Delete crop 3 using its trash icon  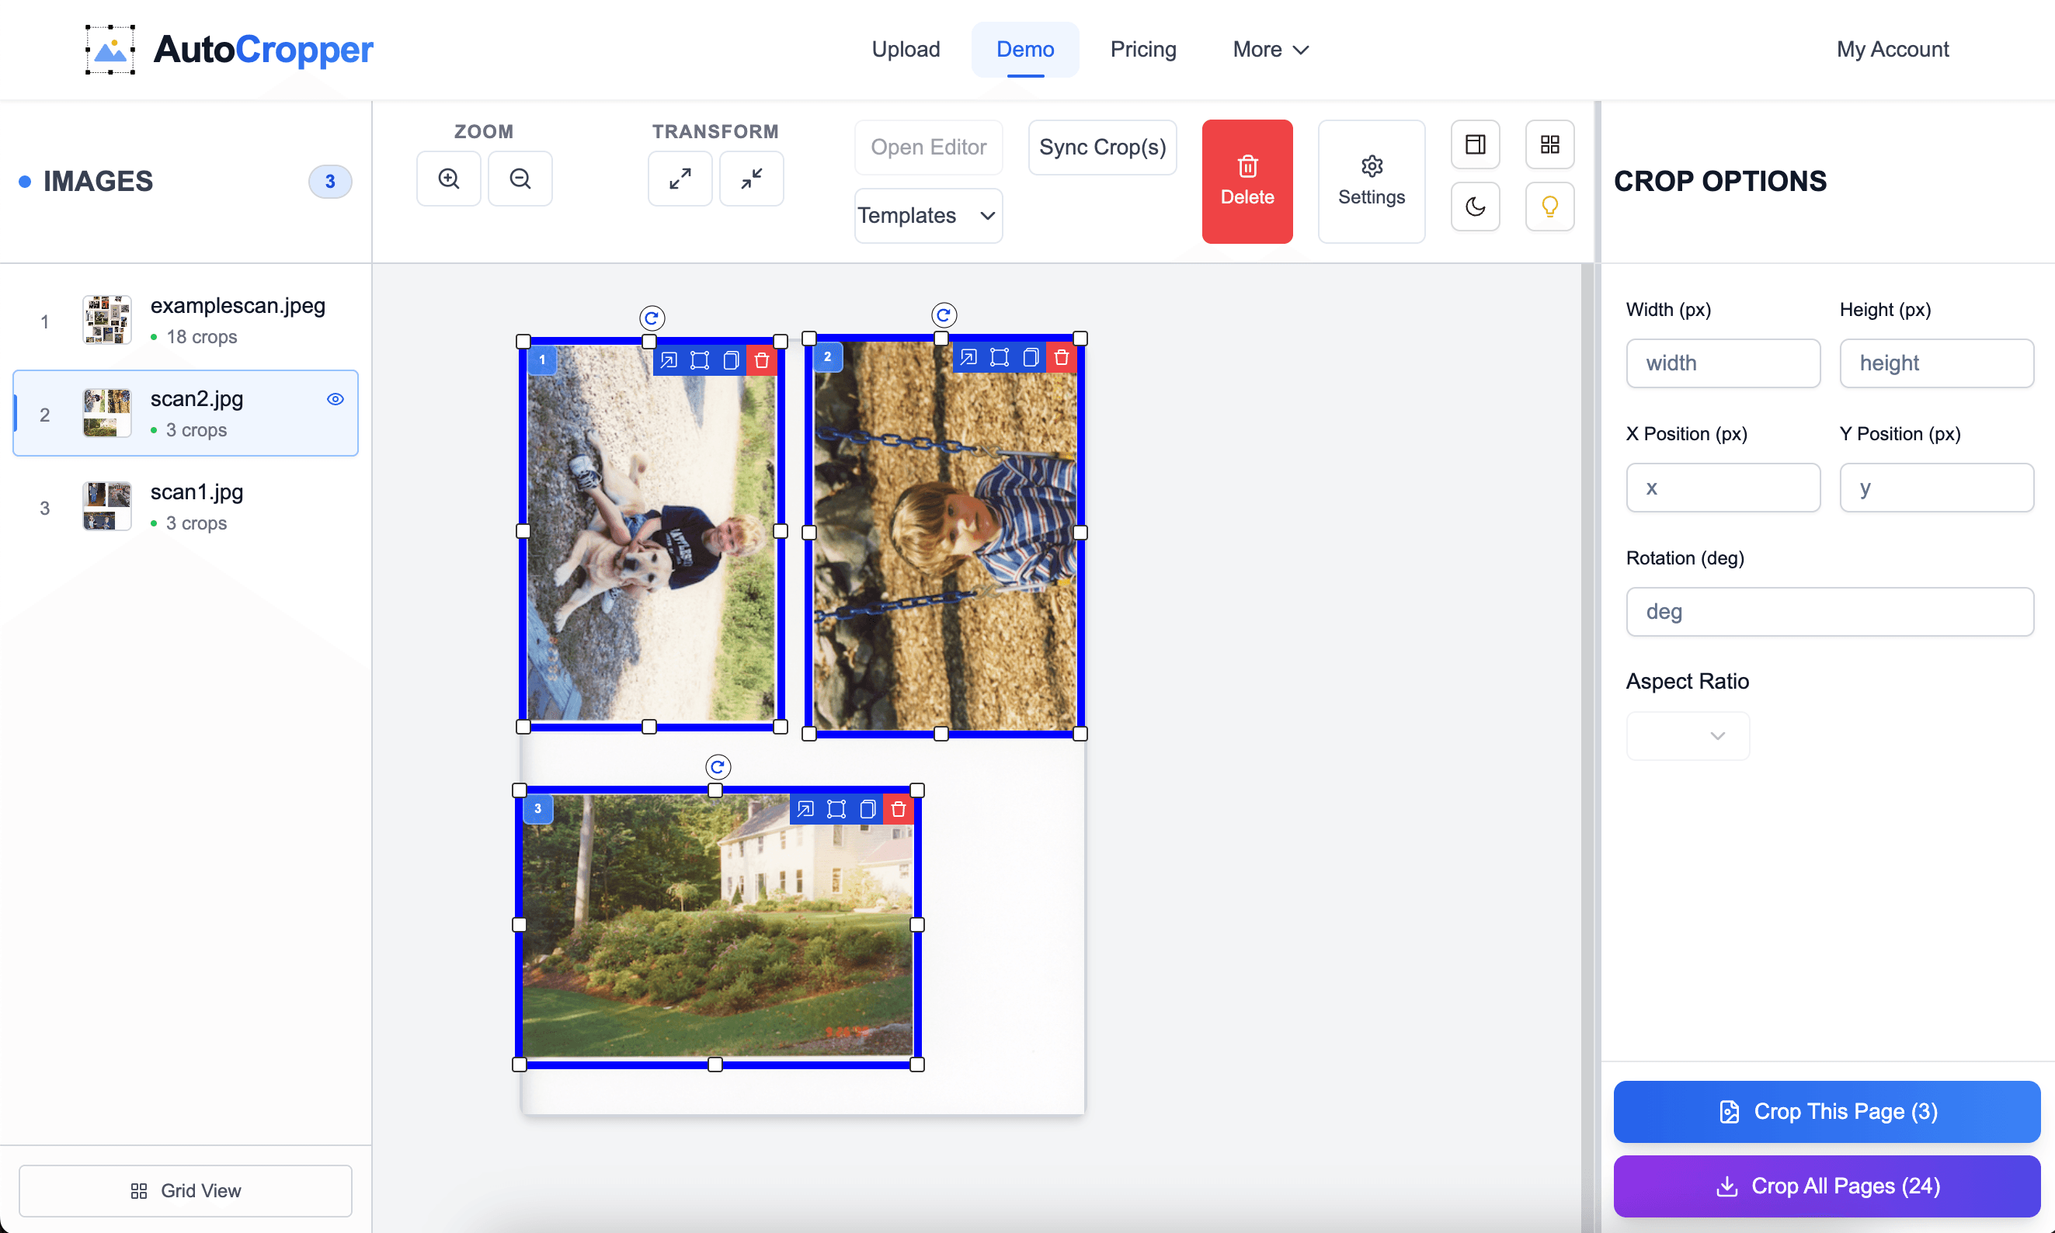coord(899,808)
